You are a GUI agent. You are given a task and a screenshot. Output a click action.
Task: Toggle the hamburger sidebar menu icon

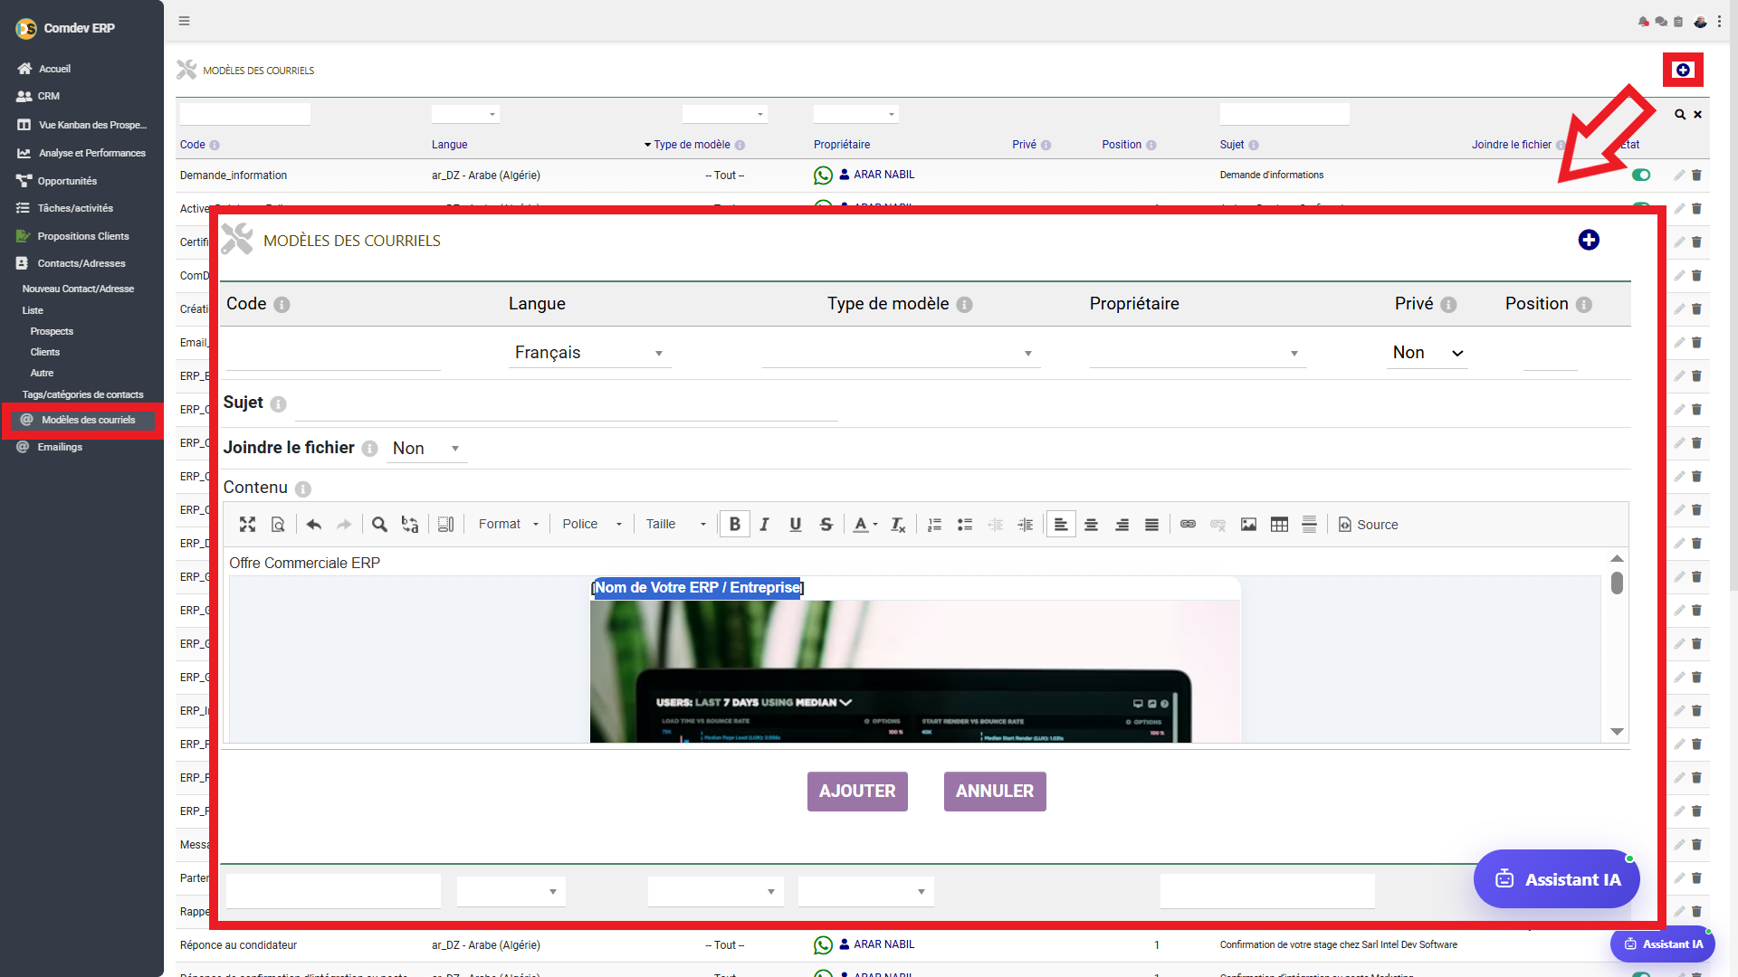(185, 21)
